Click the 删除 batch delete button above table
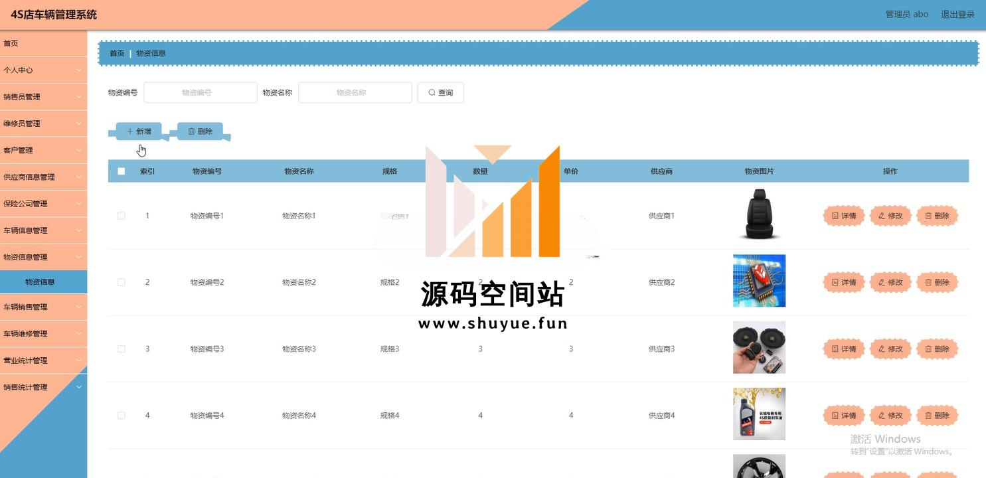The height and width of the screenshot is (478, 986). pos(200,131)
